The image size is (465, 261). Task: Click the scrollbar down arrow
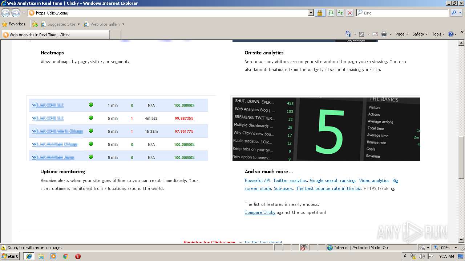pos(461,240)
